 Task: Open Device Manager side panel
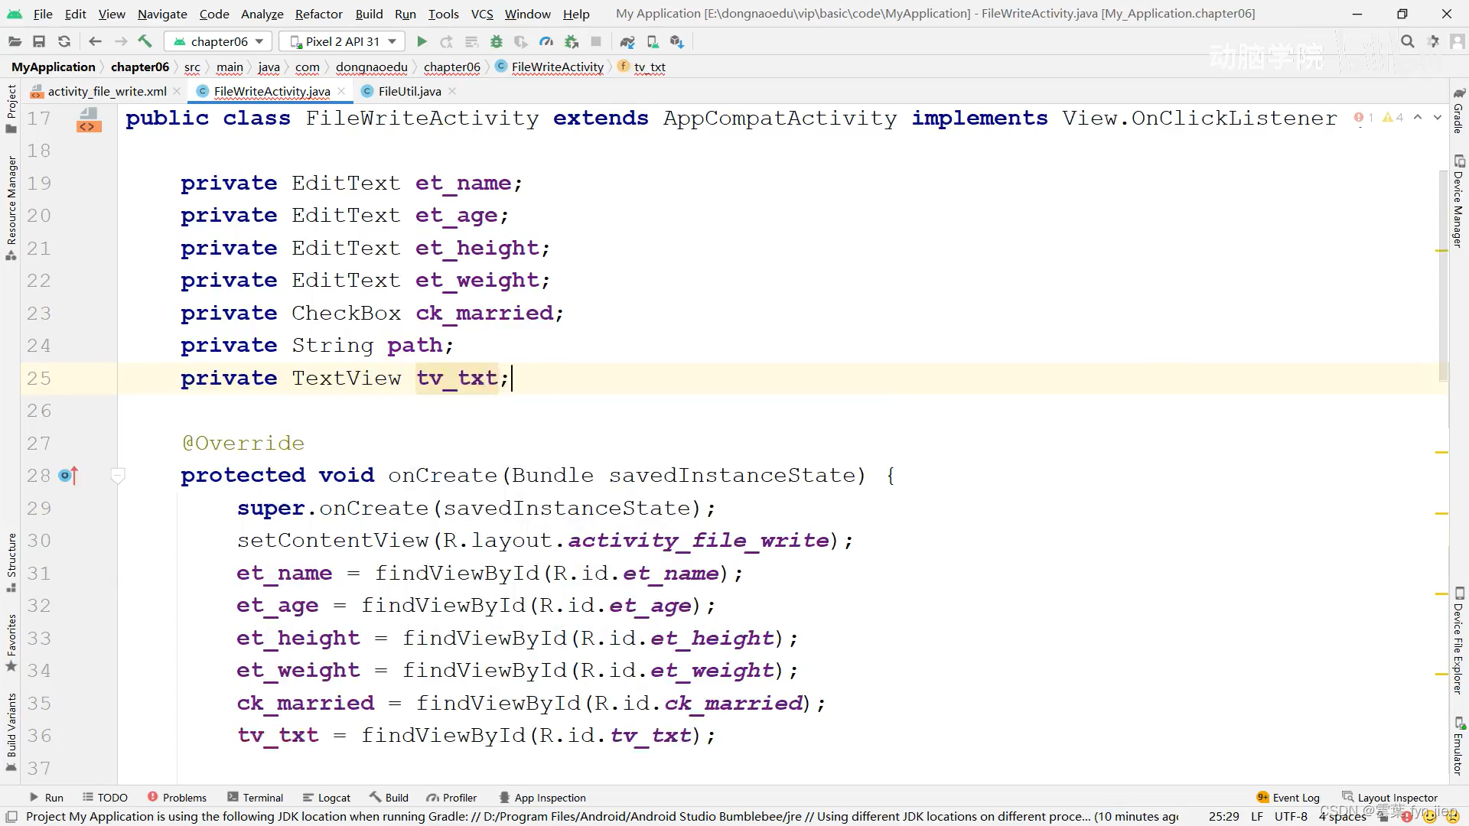pyautogui.click(x=1458, y=201)
